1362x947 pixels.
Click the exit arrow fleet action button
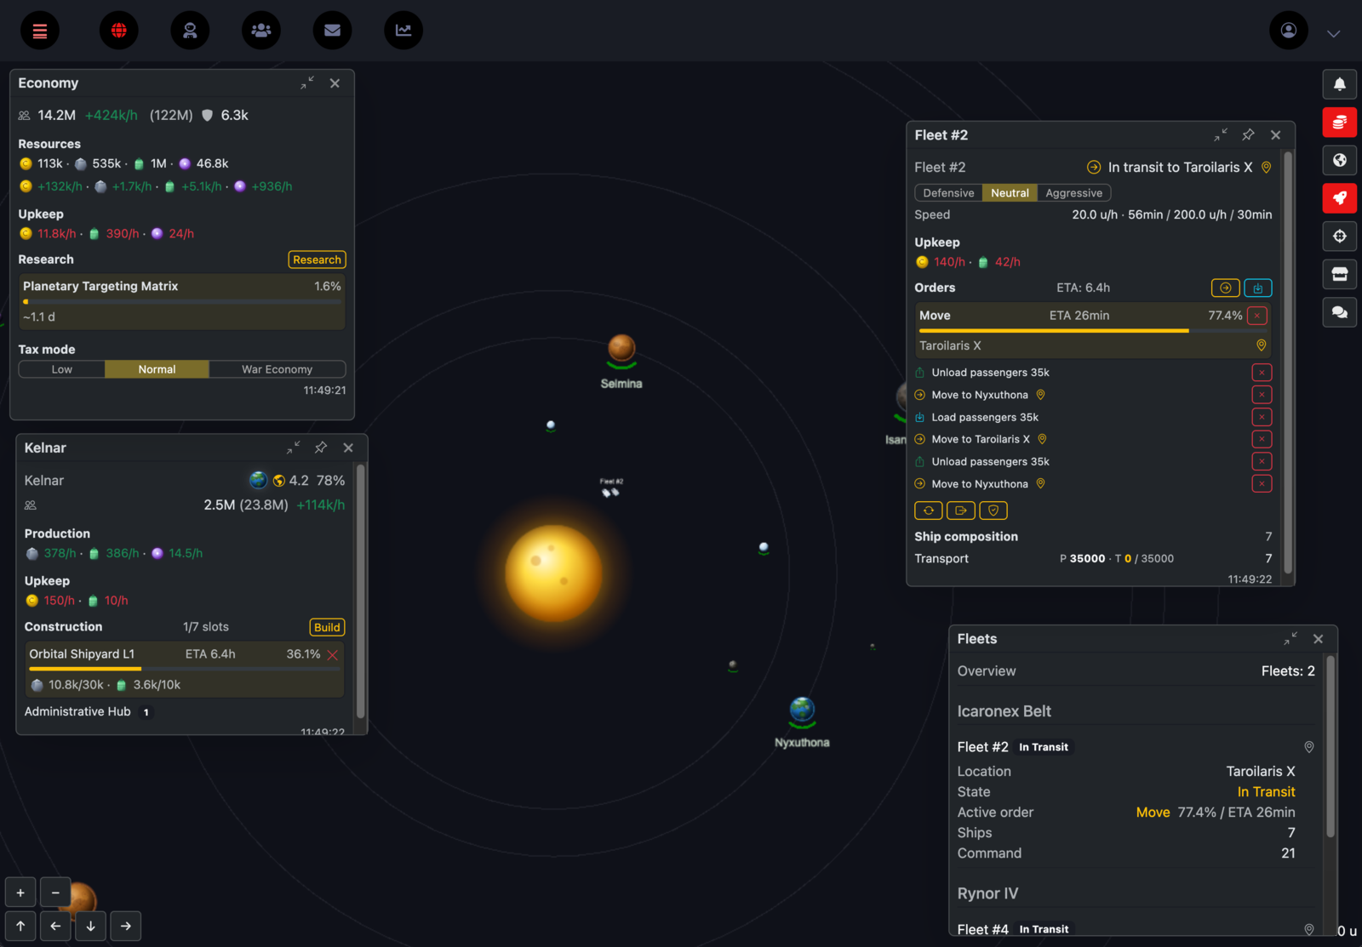(x=960, y=511)
